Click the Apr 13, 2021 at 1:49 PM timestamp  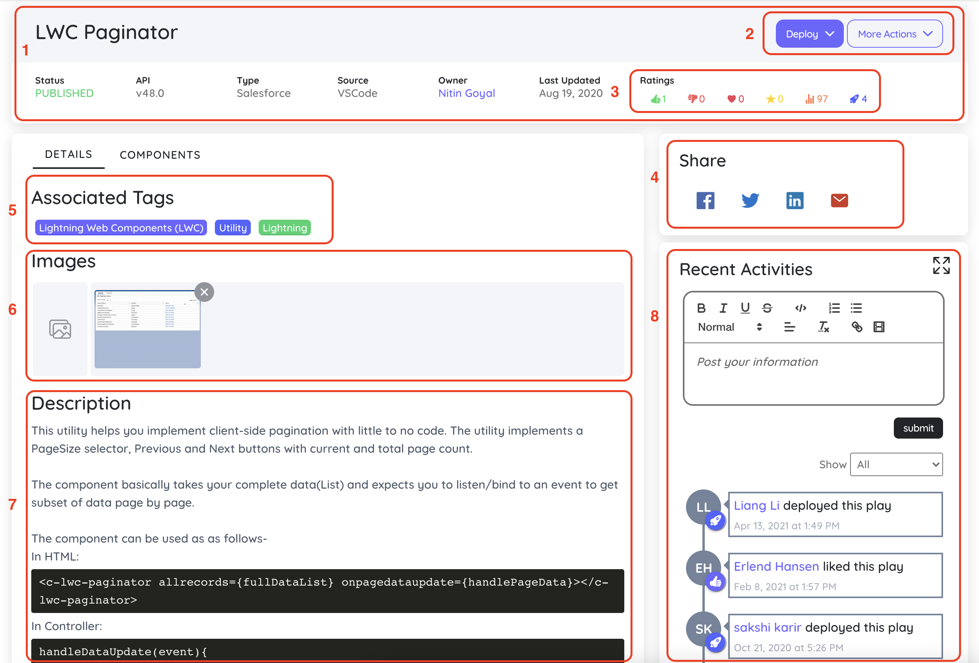pos(786,526)
